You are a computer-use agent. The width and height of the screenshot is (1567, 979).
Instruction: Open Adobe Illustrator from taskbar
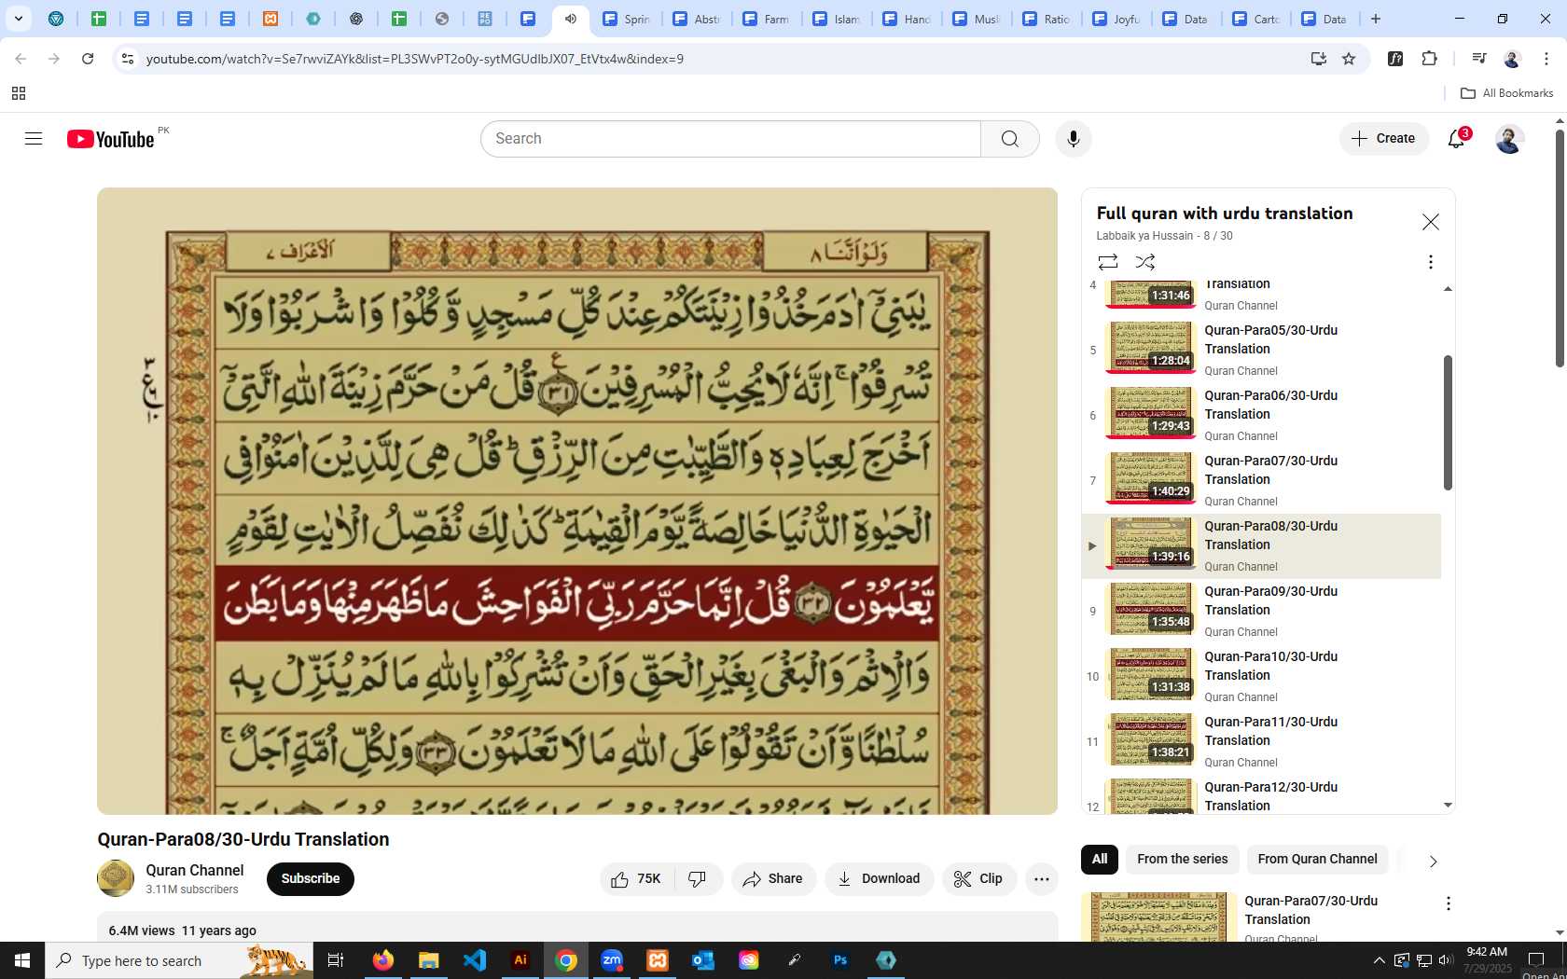pyautogui.click(x=520, y=960)
